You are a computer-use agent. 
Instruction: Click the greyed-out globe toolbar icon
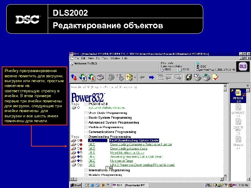(x=111, y=78)
